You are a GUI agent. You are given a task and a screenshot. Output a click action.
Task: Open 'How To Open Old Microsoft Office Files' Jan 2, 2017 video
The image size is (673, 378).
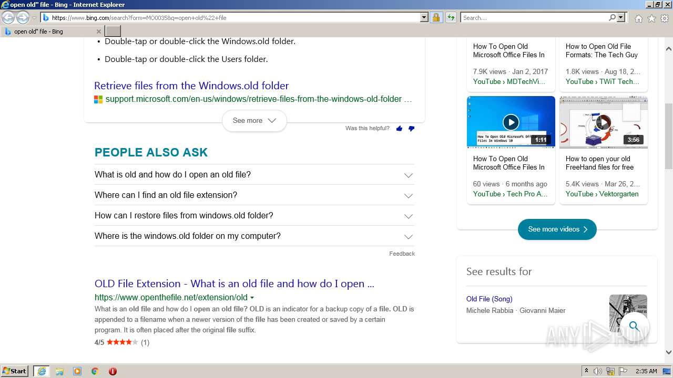pos(508,50)
